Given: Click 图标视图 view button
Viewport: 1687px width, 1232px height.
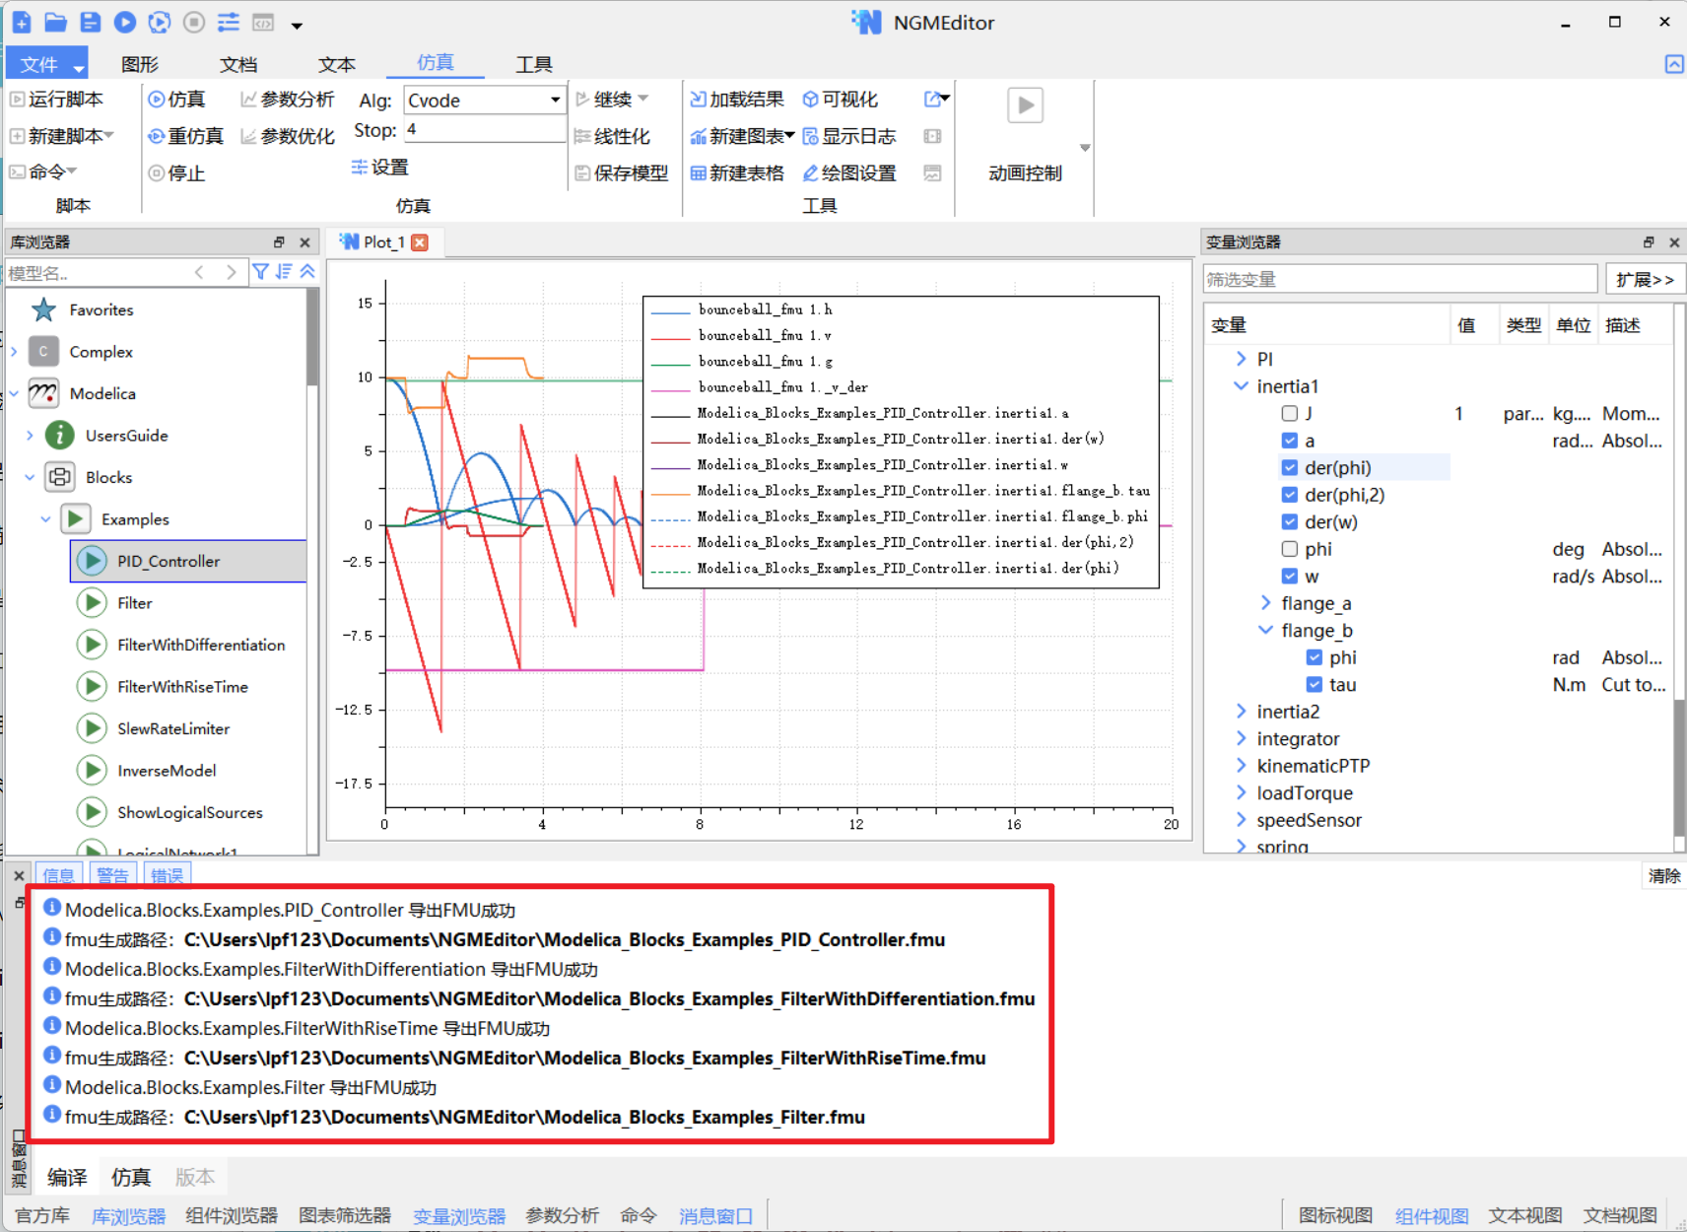Looking at the screenshot, I should coord(1335,1216).
